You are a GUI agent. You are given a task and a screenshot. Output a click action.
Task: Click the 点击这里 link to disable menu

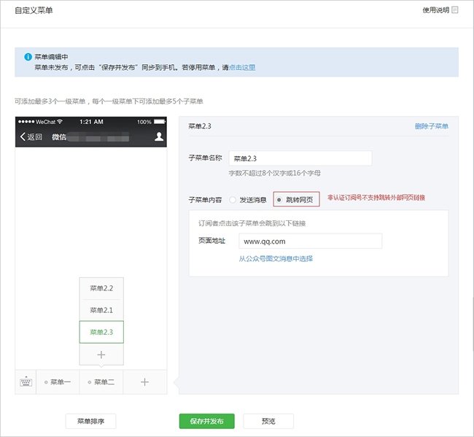[x=242, y=67]
